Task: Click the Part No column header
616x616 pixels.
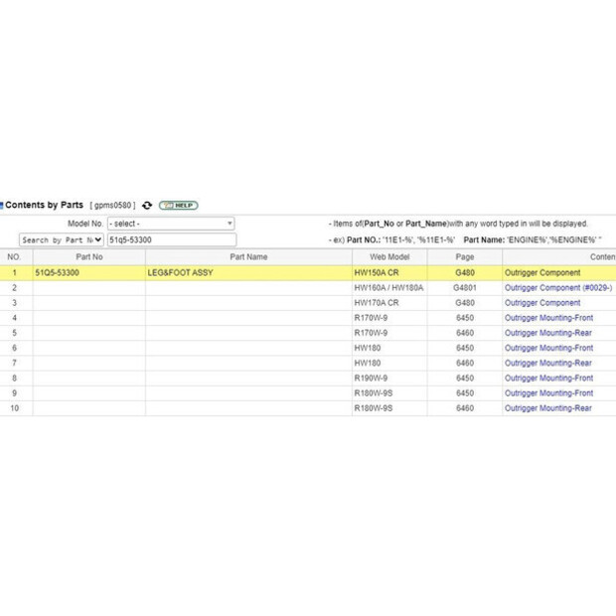Action: pos(89,256)
